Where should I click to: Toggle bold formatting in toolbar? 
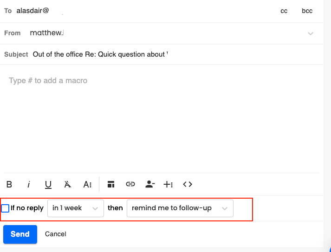pyautogui.click(x=9, y=184)
